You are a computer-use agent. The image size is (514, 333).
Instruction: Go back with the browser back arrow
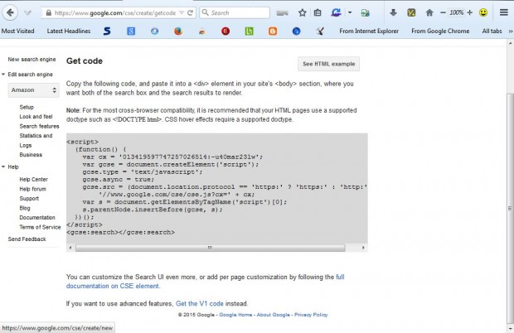tap(10, 12)
